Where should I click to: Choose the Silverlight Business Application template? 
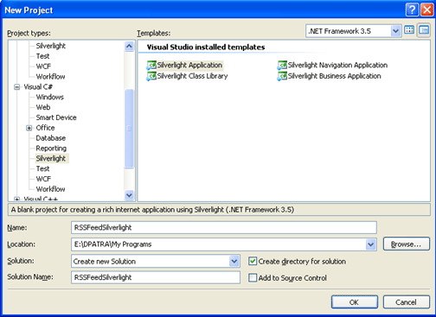329,76
